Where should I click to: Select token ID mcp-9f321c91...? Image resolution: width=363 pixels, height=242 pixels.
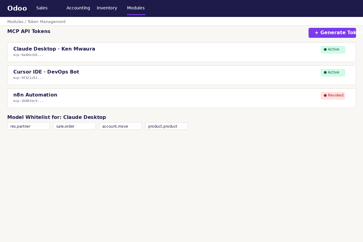[x=28, y=78]
